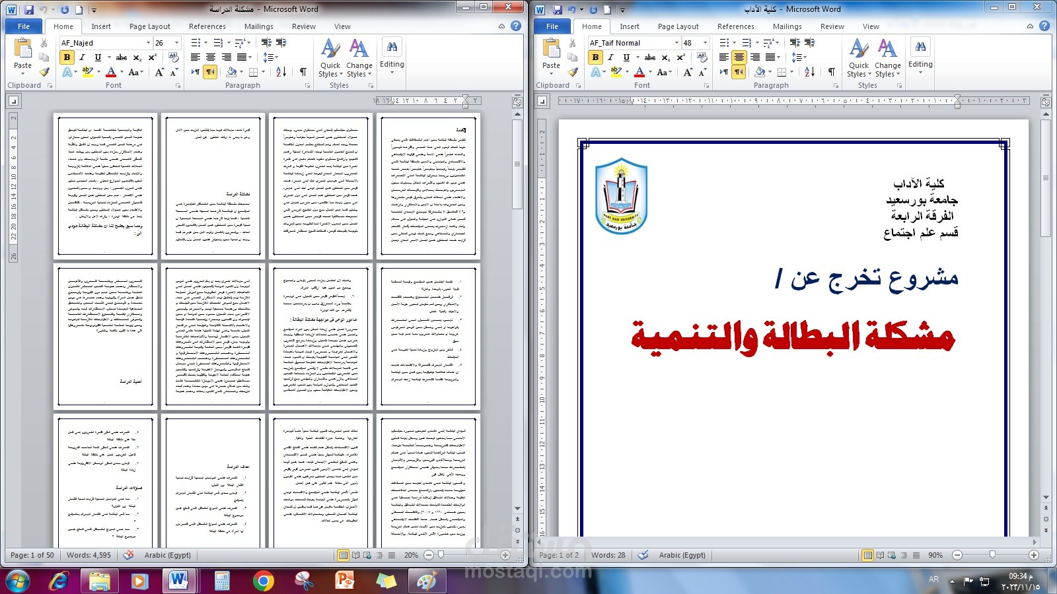Screen dimensions: 1057x594
Task: Expand line spacing dropdown in right window
Action: click(x=799, y=57)
